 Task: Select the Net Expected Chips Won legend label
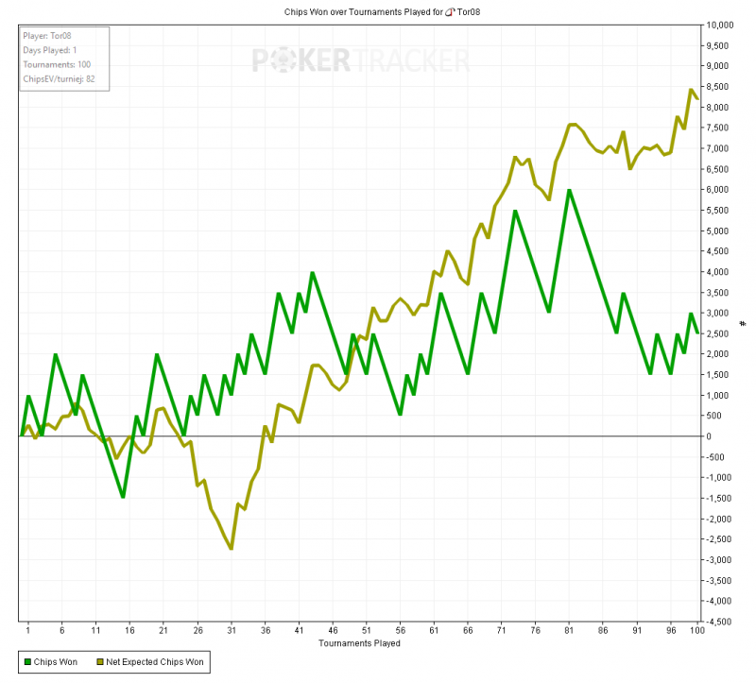(x=155, y=662)
